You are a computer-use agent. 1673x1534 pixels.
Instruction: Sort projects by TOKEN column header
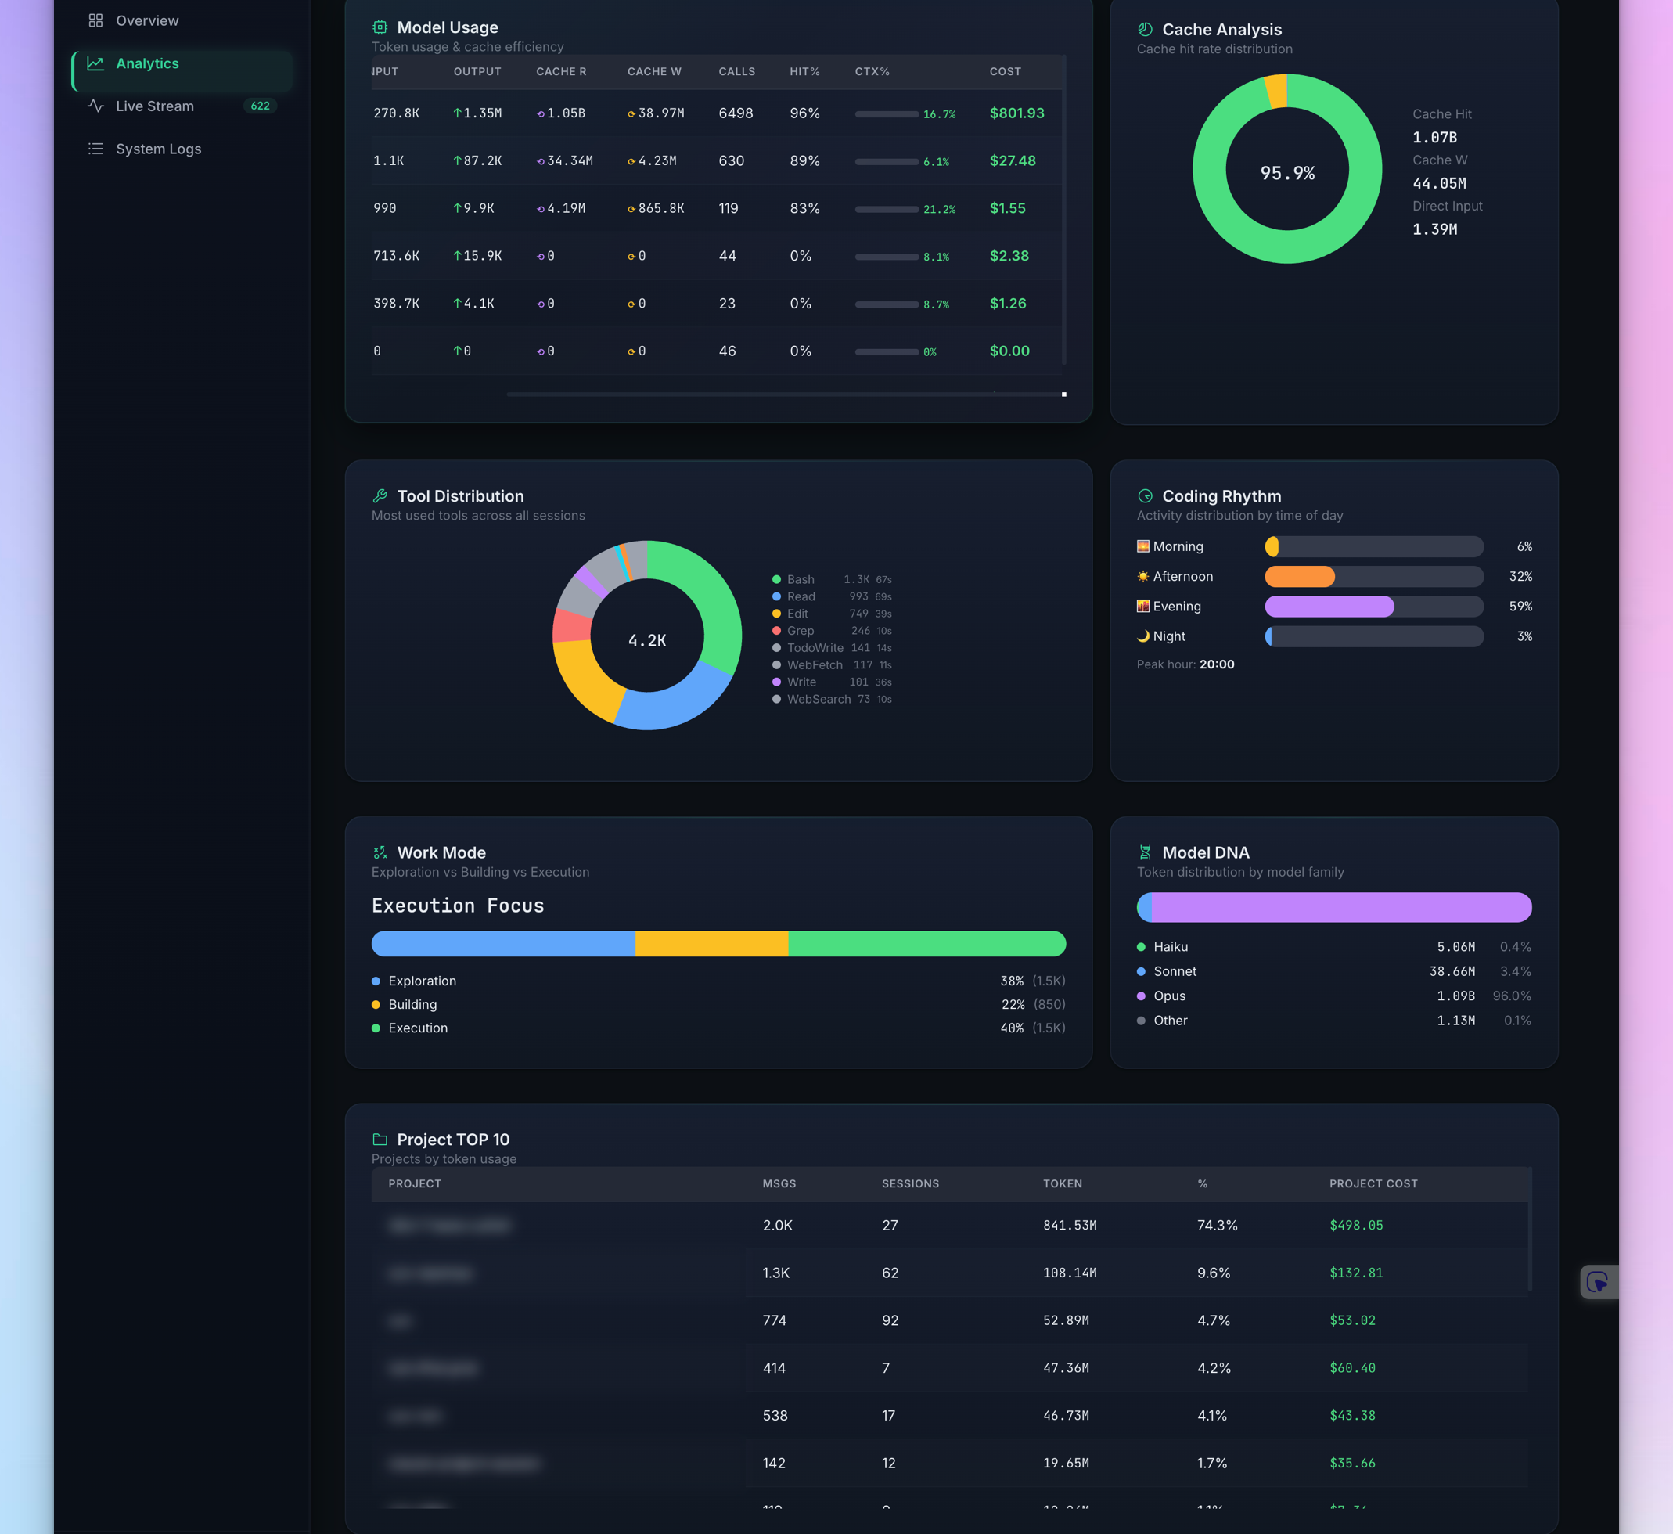point(1062,1183)
